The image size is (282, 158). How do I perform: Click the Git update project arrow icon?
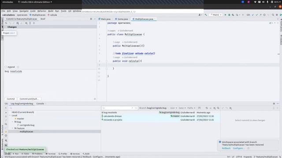tap(252, 15)
